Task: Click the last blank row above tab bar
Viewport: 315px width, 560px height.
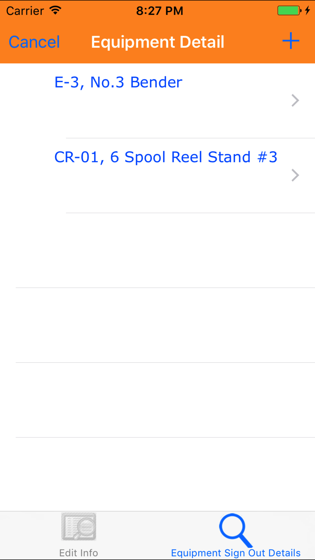Action: coord(165,474)
